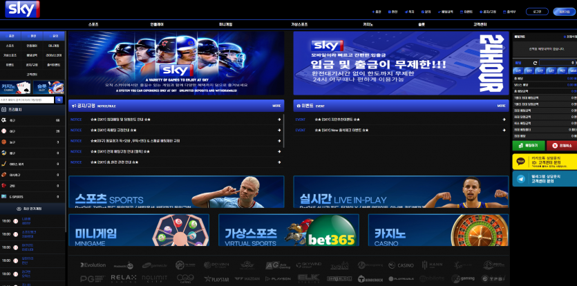Click the sky logo in the header

[22, 9]
